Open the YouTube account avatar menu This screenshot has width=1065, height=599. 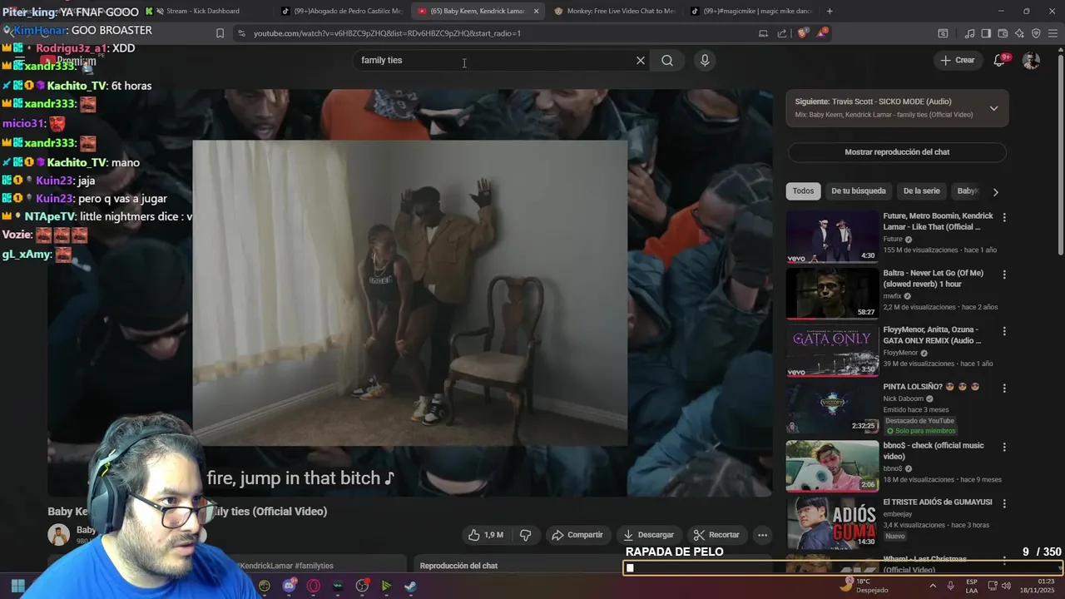(1031, 60)
